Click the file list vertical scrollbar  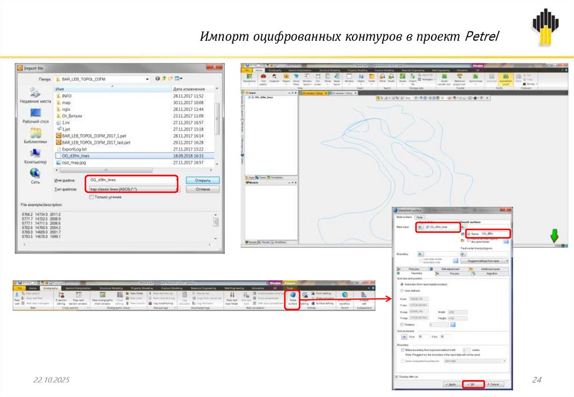coord(217,119)
